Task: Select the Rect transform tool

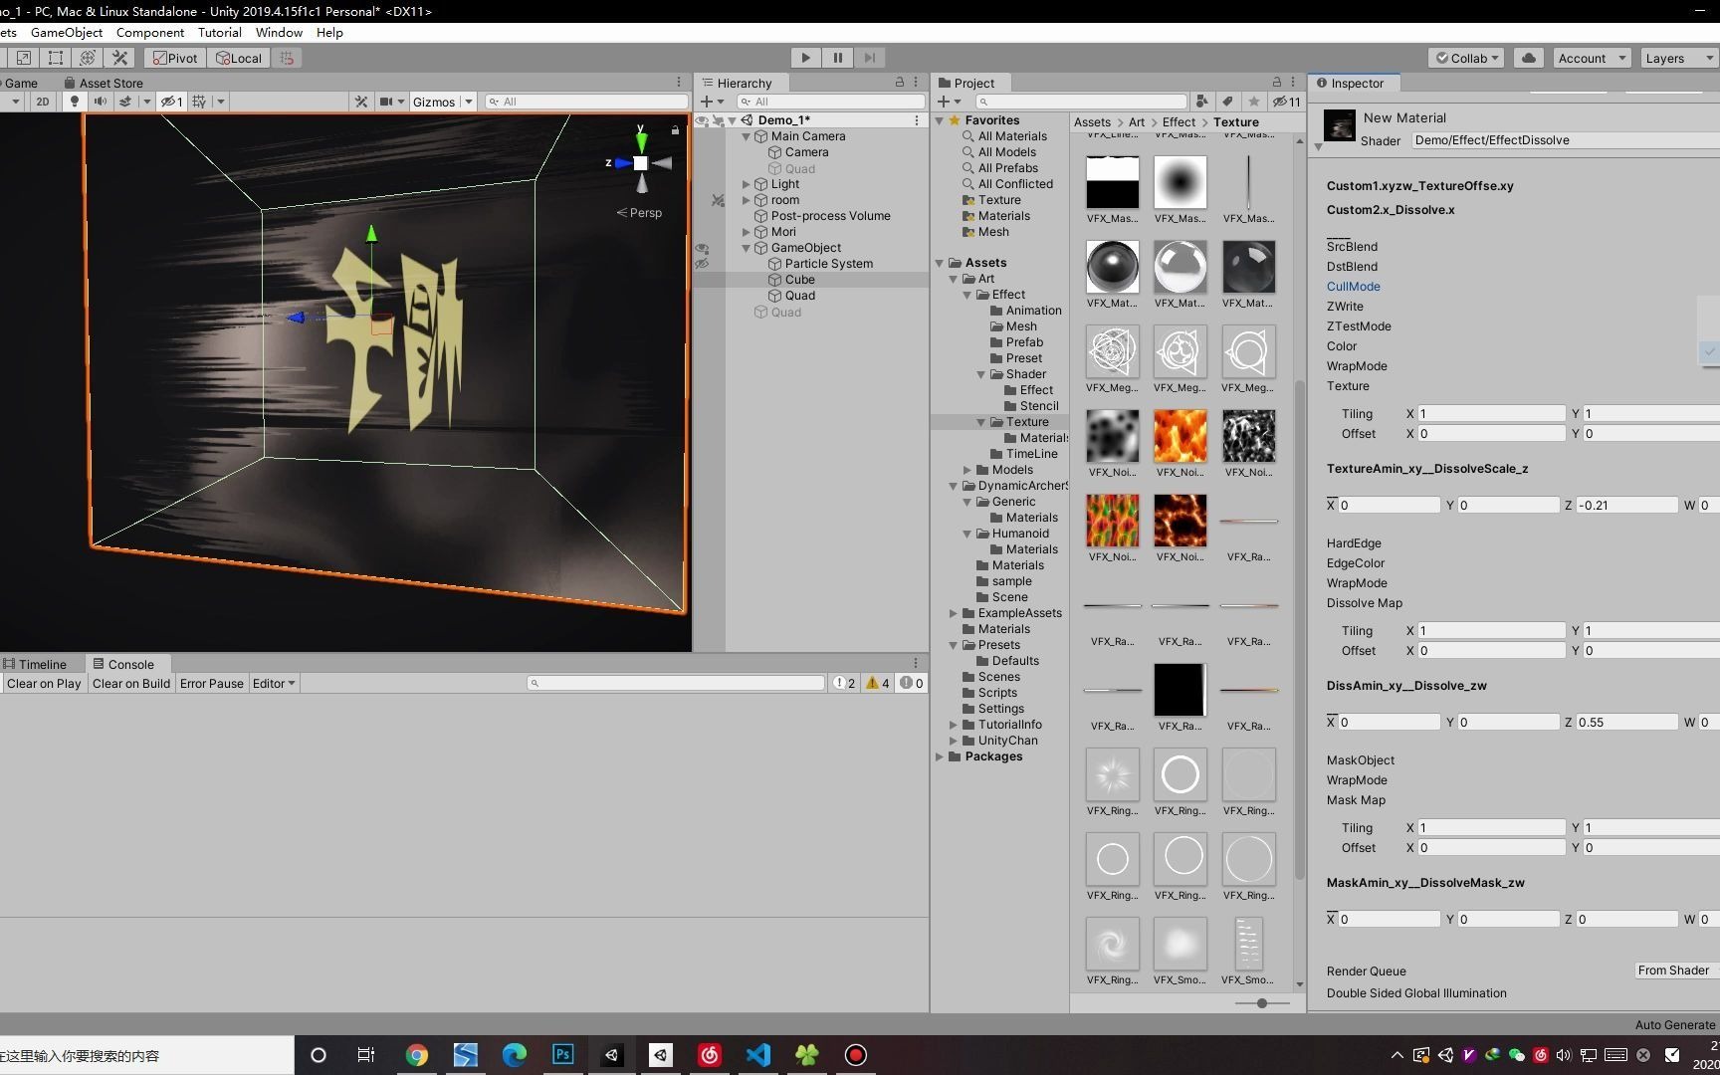Action: pyautogui.click(x=54, y=58)
